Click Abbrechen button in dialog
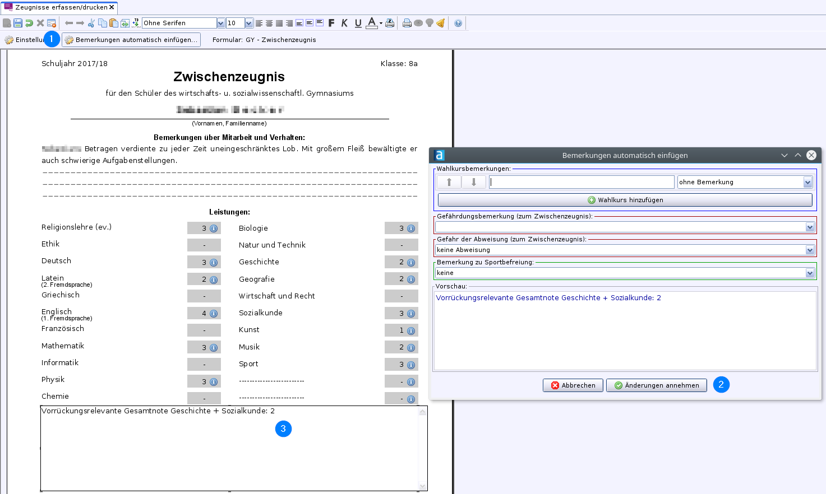The image size is (826, 494). pyautogui.click(x=573, y=385)
